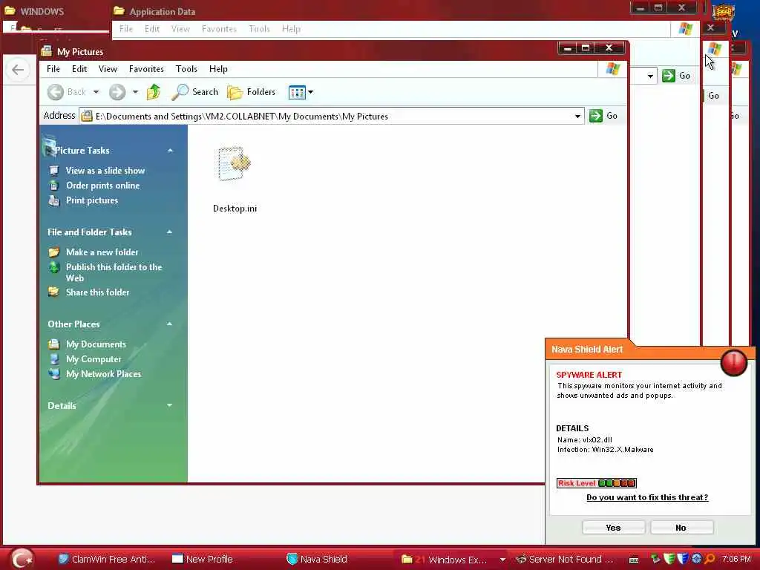Click the Forward arrow in My Pictures toolbar

117,92
